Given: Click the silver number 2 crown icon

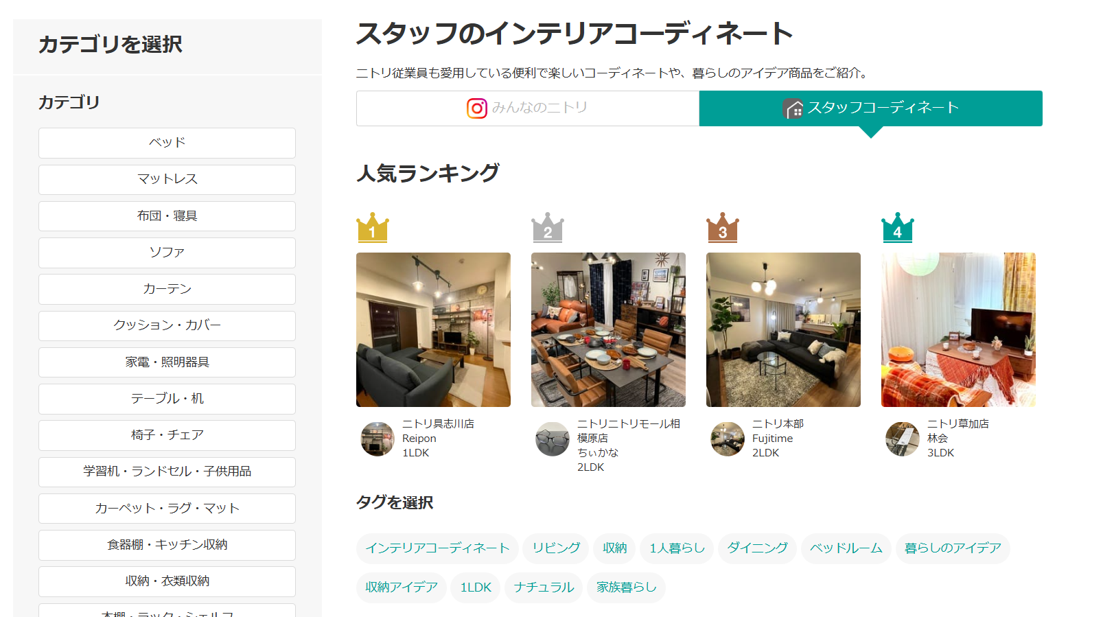Looking at the screenshot, I should click(x=548, y=227).
